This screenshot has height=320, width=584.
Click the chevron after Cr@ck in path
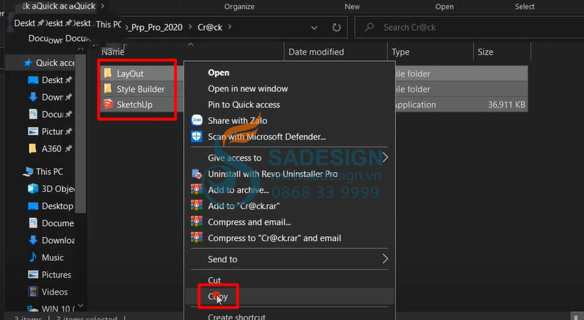(x=230, y=27)
